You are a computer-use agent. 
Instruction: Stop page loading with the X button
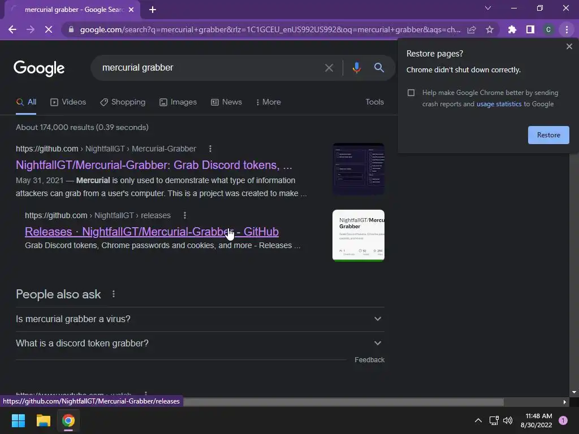[x=49, y=29]
